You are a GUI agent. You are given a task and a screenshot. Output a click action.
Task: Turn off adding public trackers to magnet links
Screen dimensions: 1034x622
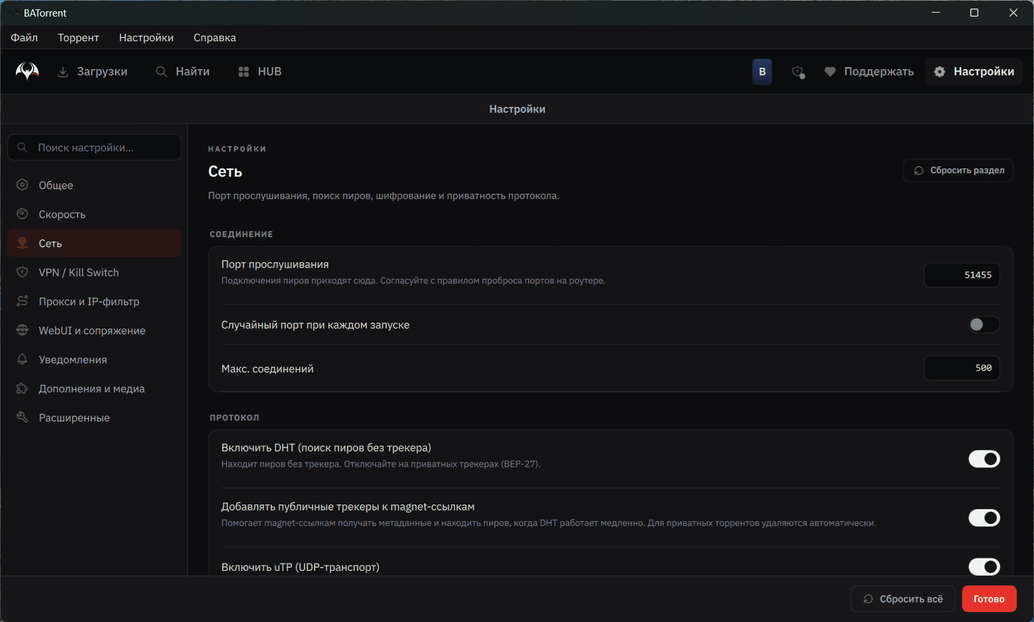pyautogui.click(x=984, y=518)
